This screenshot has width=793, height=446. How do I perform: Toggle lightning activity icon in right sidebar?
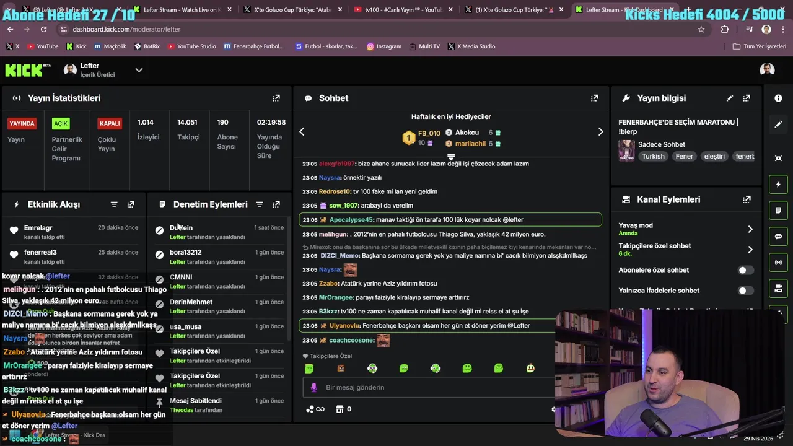[778, 185]
